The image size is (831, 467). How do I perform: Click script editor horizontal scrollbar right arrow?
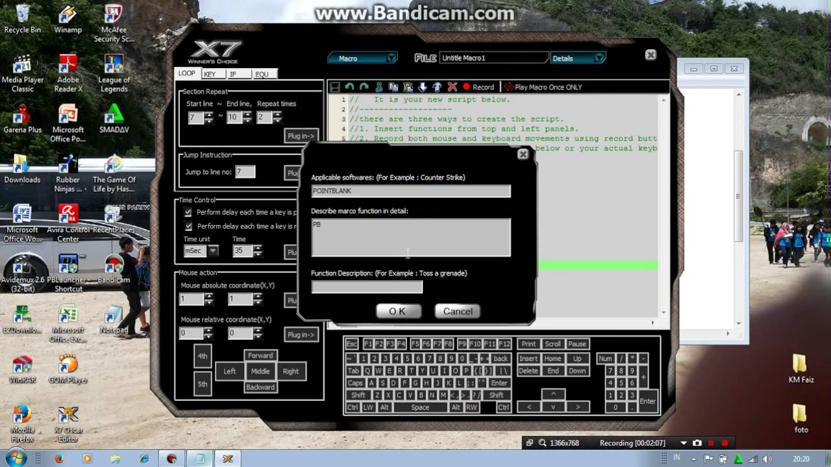[x=652, y=322]
